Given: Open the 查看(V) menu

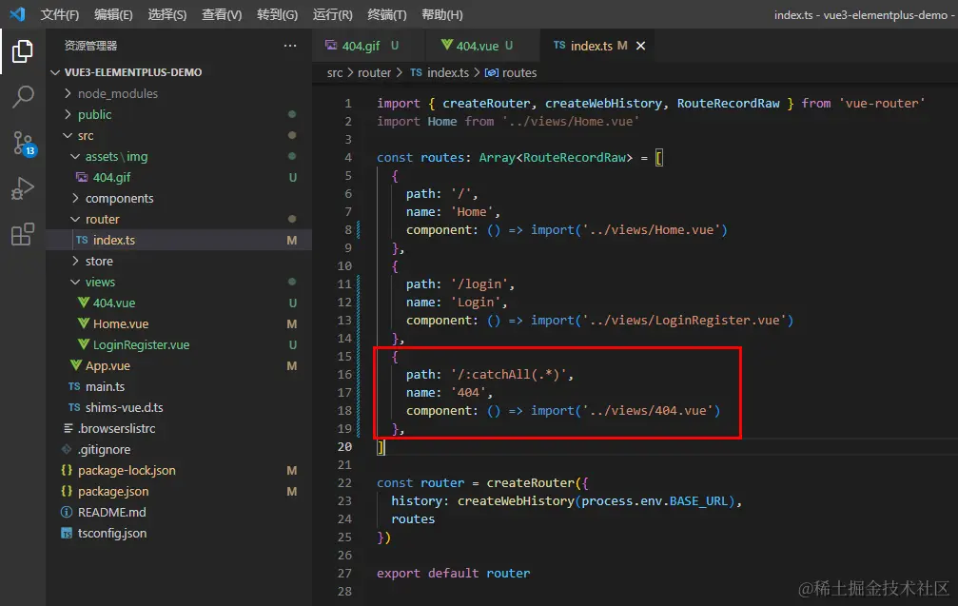Looking at the screenshot, I should [x=222, y=14].
